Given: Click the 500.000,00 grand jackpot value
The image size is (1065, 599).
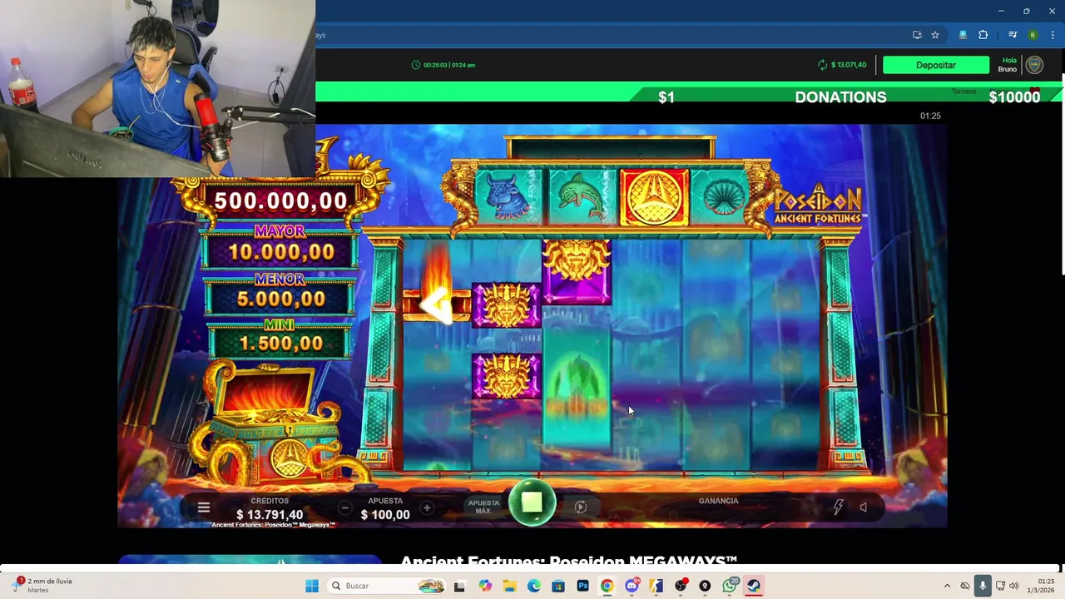Looking at the screenshot, I should pyautogui.click(x=280, y=200).
